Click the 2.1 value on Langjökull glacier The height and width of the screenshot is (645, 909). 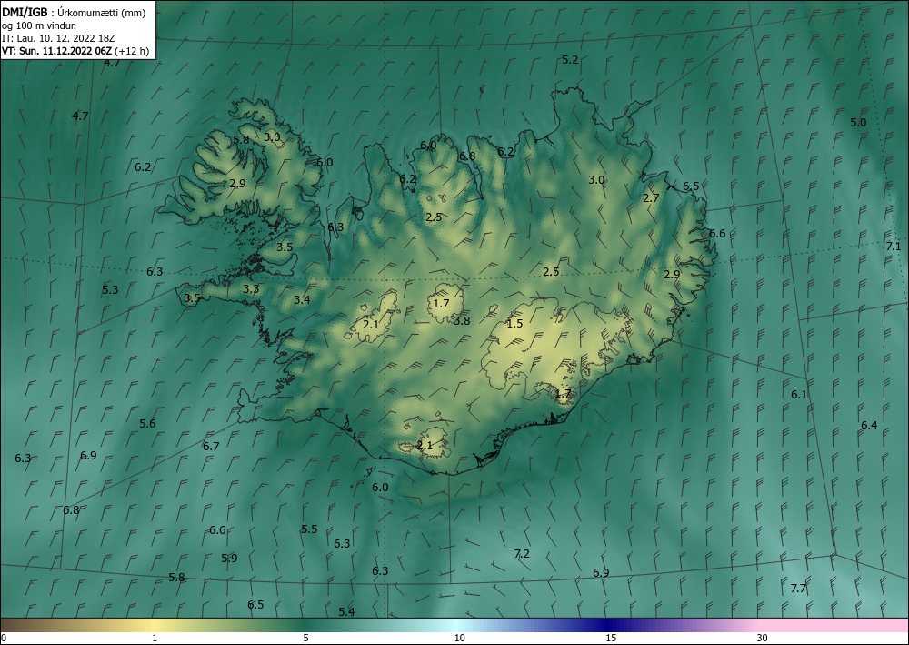pyautogui.click(x=371, y=324)
